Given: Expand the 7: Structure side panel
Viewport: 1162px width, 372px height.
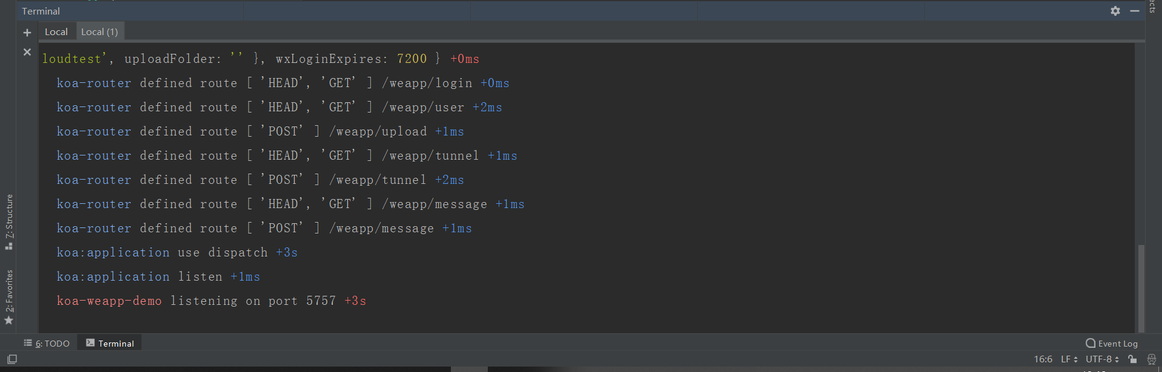Looking at the screenshot, I should pyautogui.click(x=9, y=221).
